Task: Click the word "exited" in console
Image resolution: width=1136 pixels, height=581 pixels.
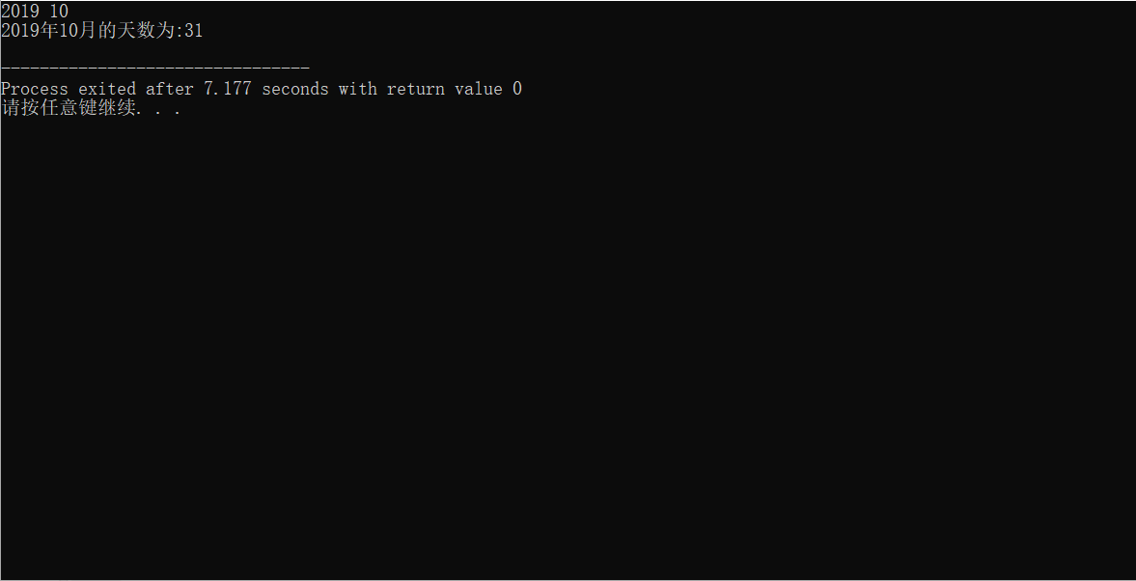Action: pos(107,89)
